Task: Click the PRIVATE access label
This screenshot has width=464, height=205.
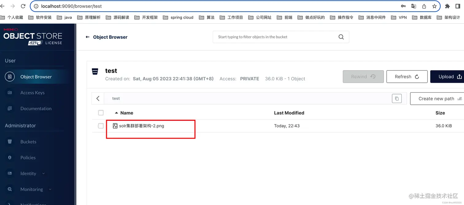Action: click(249, 79)
